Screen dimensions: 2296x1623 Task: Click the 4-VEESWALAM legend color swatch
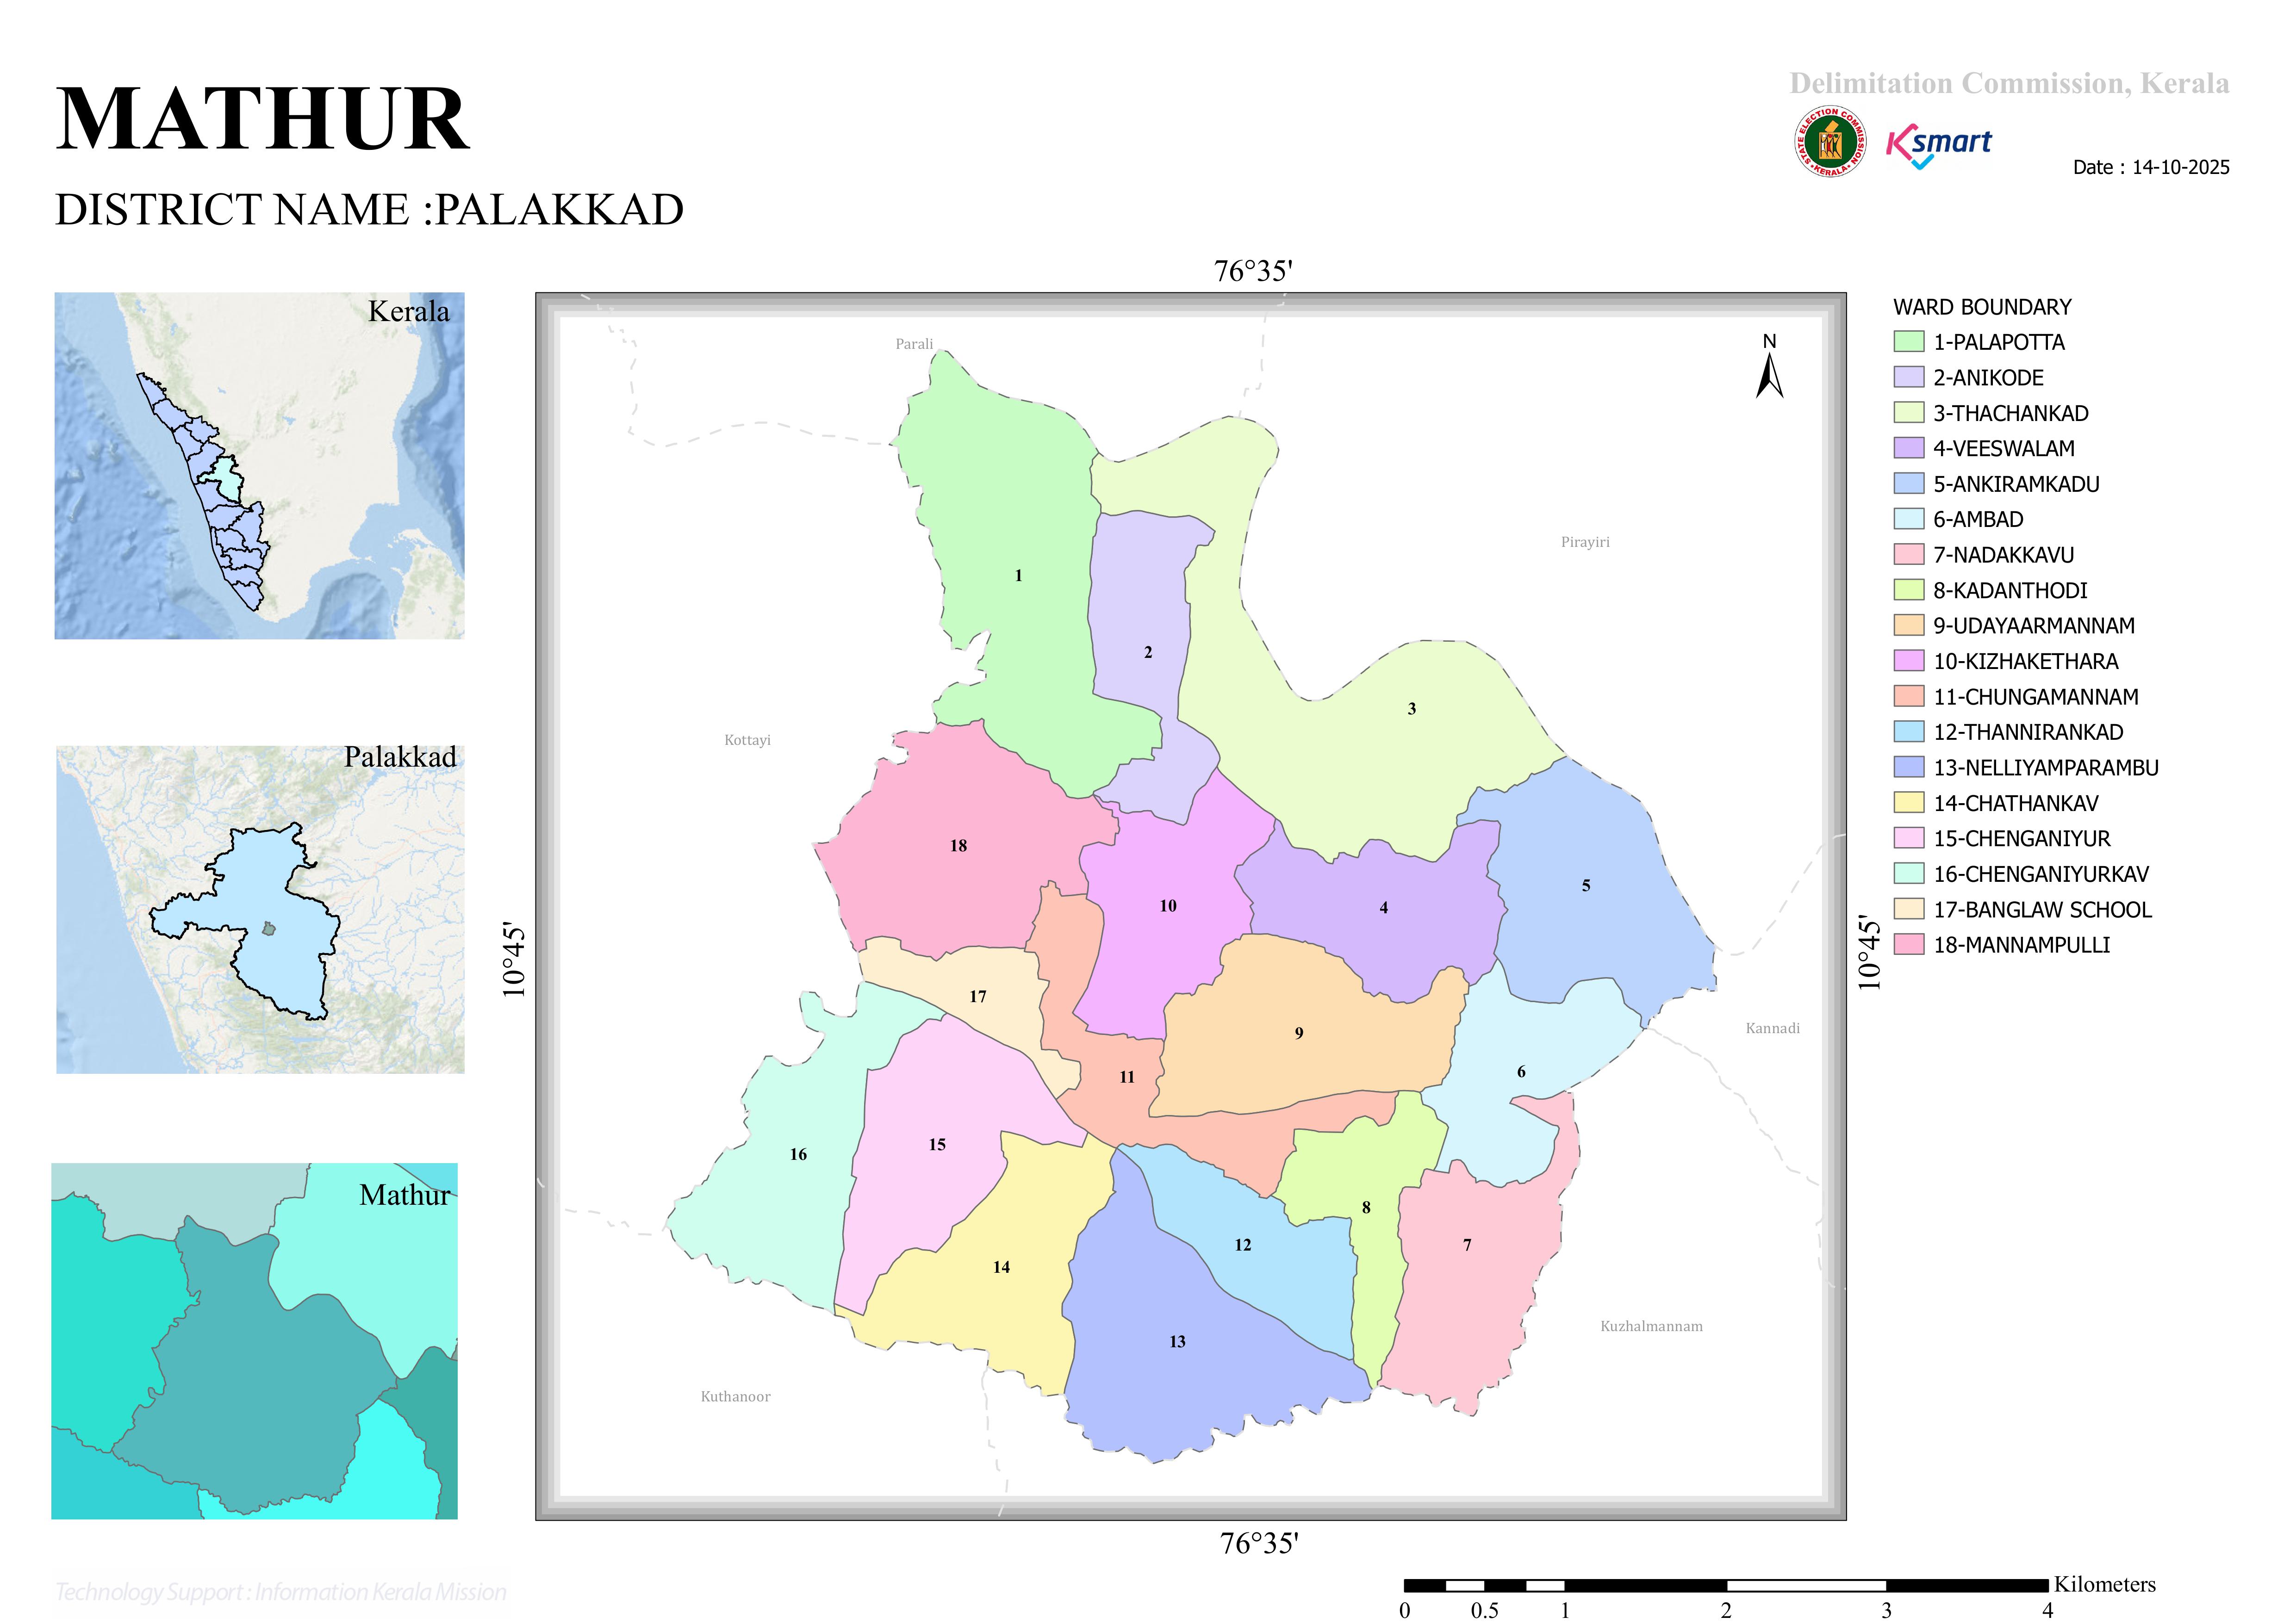[x=1908, y=448]
